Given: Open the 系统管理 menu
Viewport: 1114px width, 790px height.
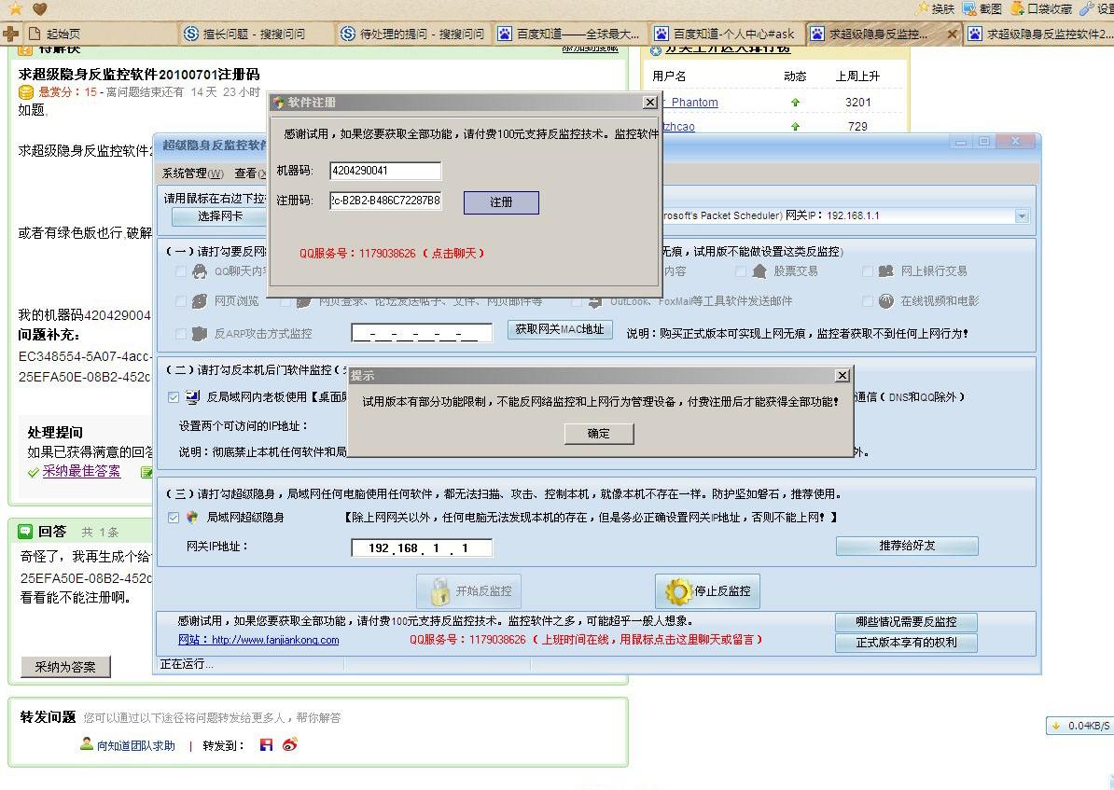Looking at the screenshot, I should (192, 173).
